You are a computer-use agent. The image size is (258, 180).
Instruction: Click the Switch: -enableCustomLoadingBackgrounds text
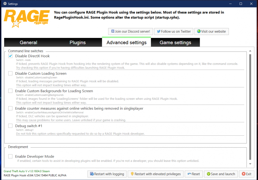(x=40, y=95)
